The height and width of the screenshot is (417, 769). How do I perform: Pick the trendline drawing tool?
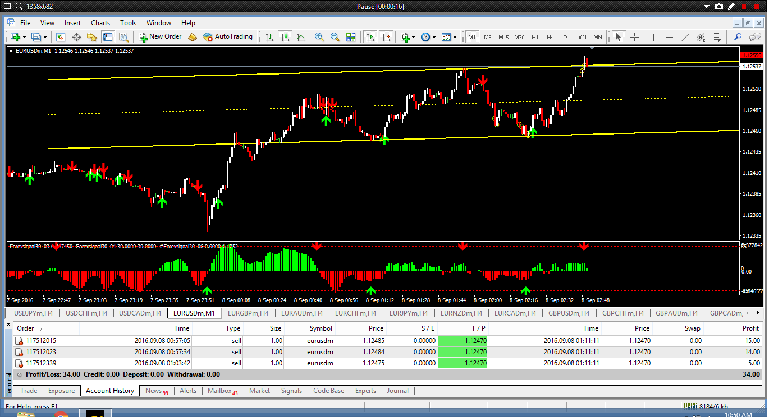coord(685,37)
